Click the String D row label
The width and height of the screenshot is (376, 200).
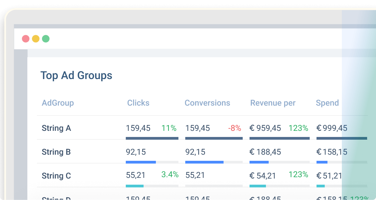56,198
